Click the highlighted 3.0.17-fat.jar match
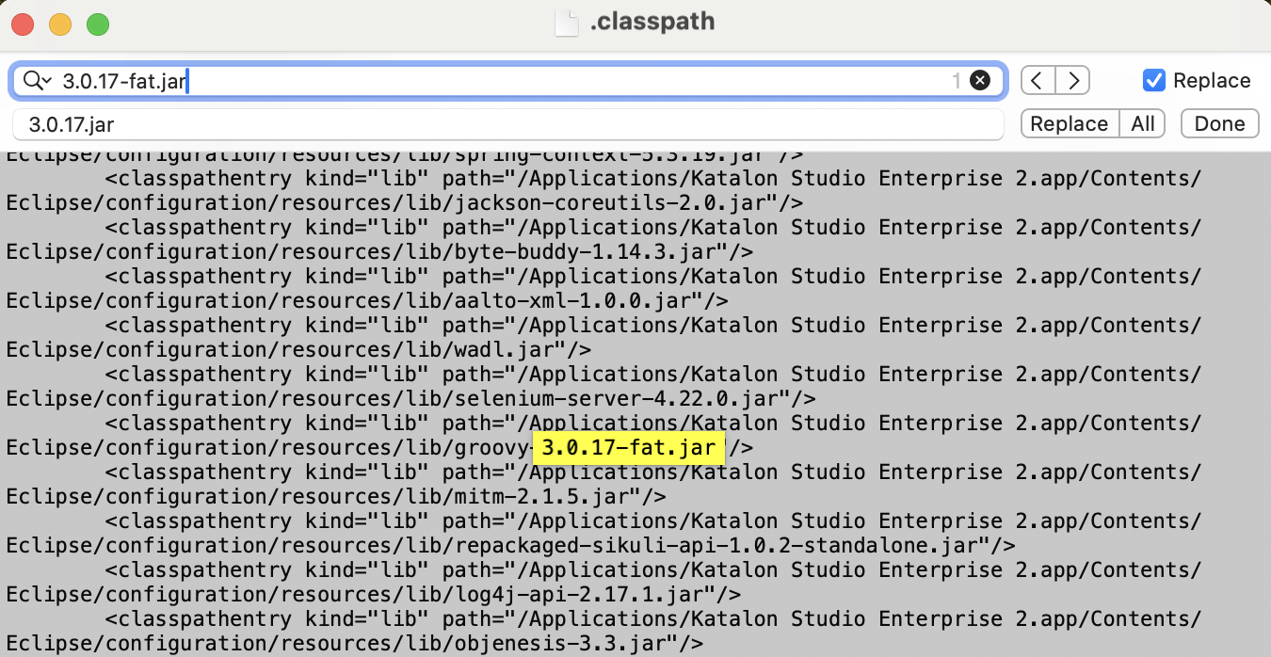The image size is (1271, 657). tap(628, 448)
